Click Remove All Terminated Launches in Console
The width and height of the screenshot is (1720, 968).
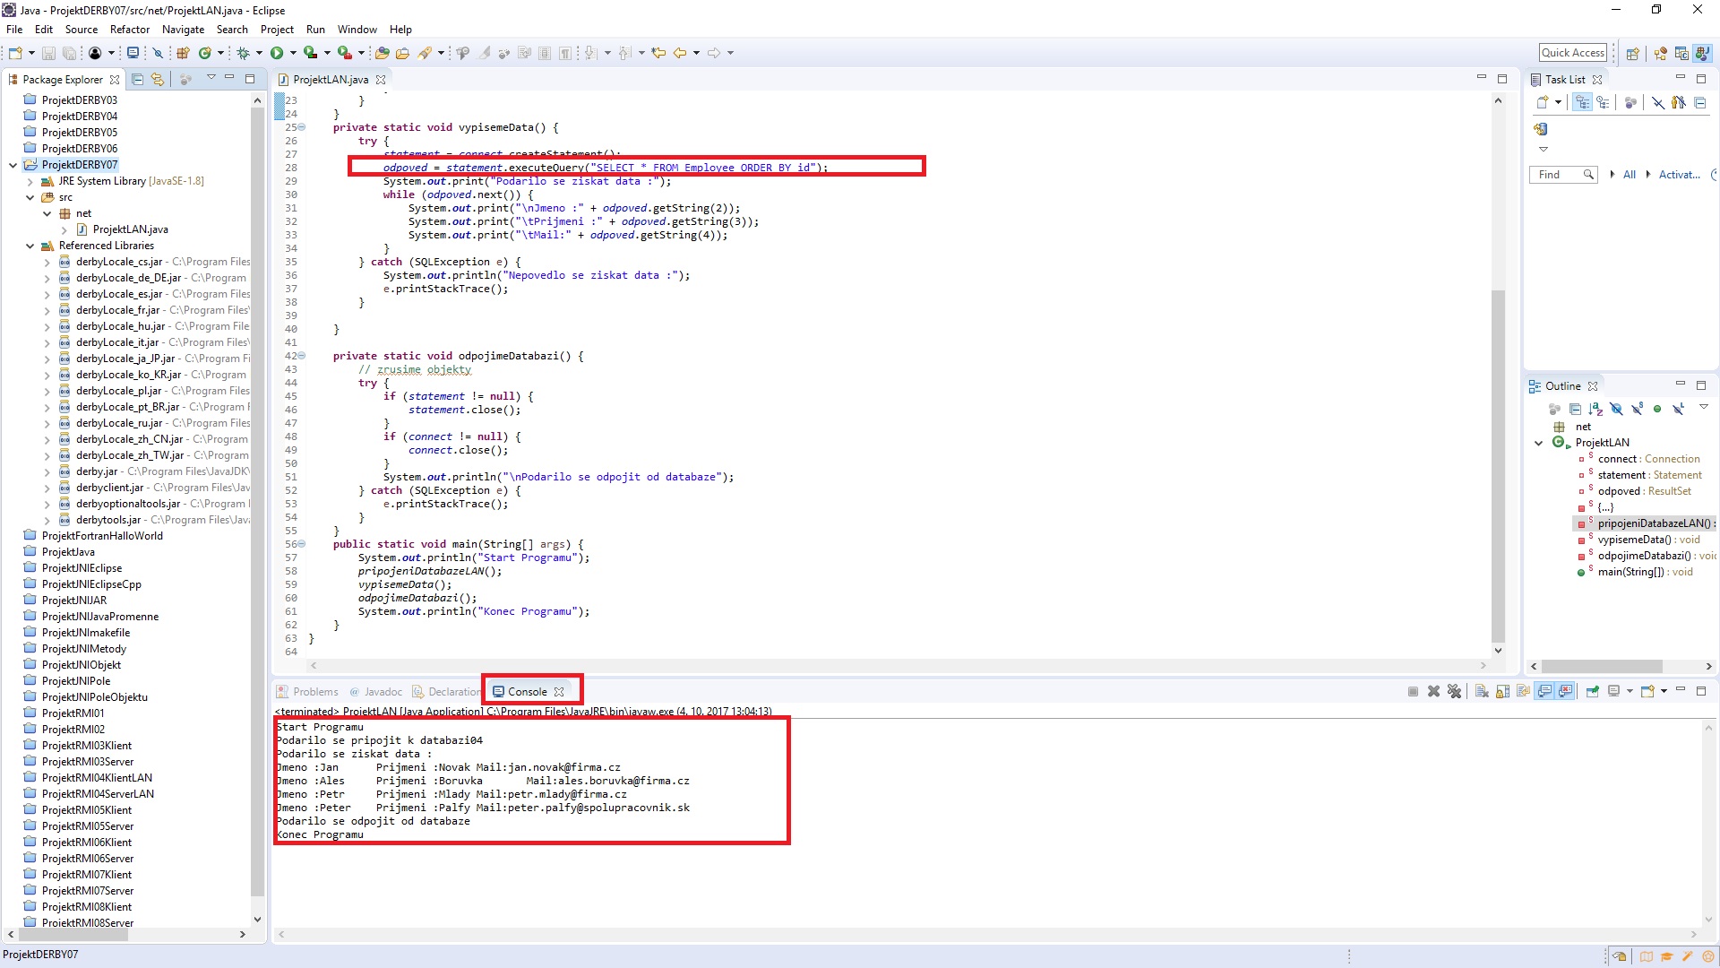point(1454,691)
